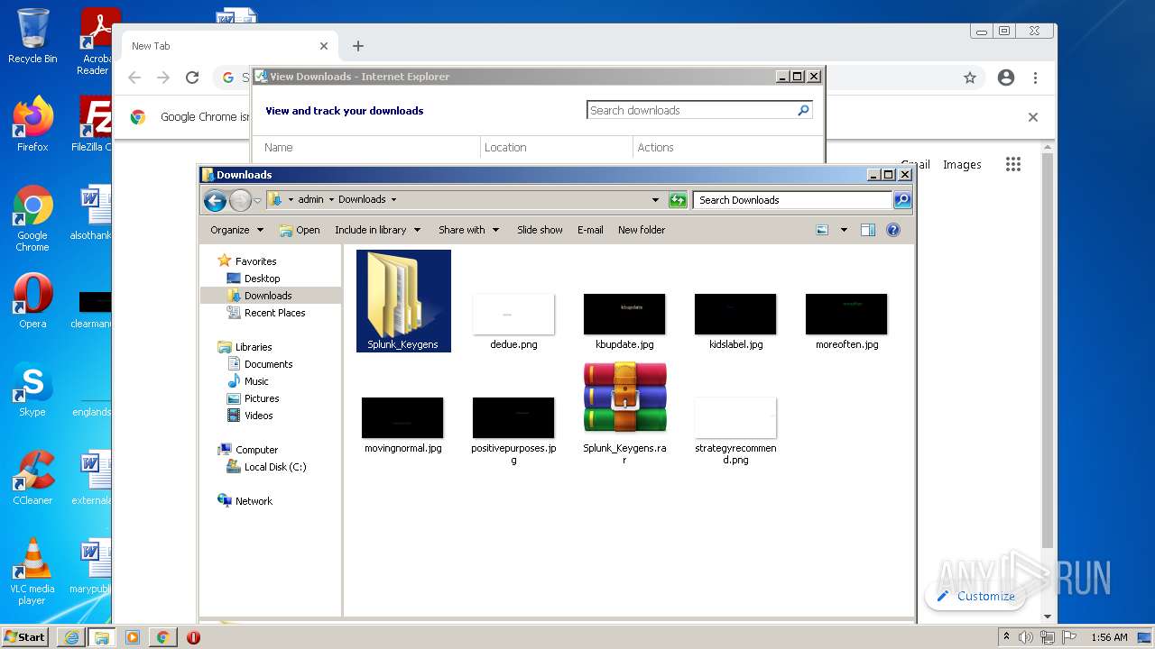Open Recent Places in Favorites
Image resolution: width=1155 pixels, height=649 pixels.
click(x=274, y=313)
